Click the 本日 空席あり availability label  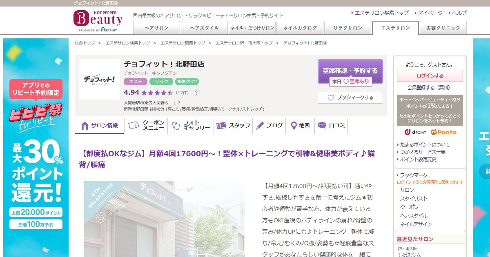click(350, 82)
